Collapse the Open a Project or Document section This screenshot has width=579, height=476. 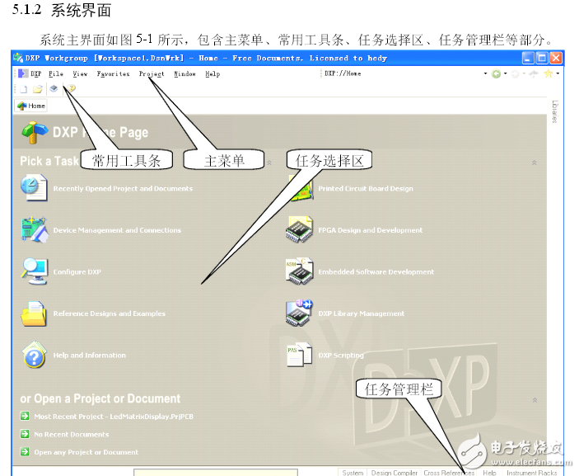535,399
